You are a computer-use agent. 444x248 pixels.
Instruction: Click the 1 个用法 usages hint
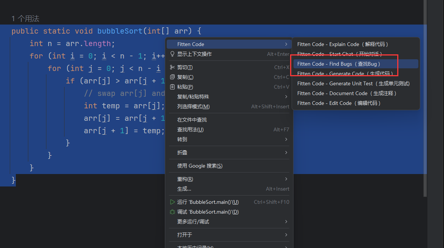[x=25, y=18]
